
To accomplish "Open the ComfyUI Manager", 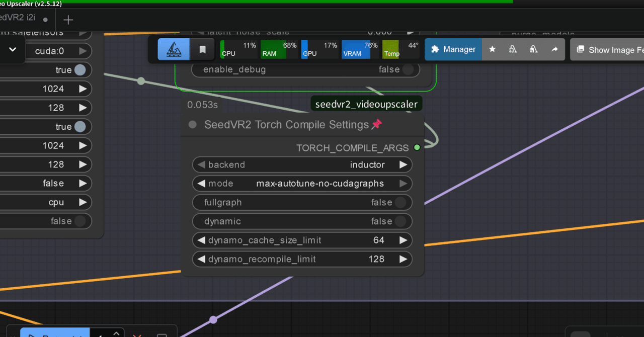I will click(x=452, y=49).
